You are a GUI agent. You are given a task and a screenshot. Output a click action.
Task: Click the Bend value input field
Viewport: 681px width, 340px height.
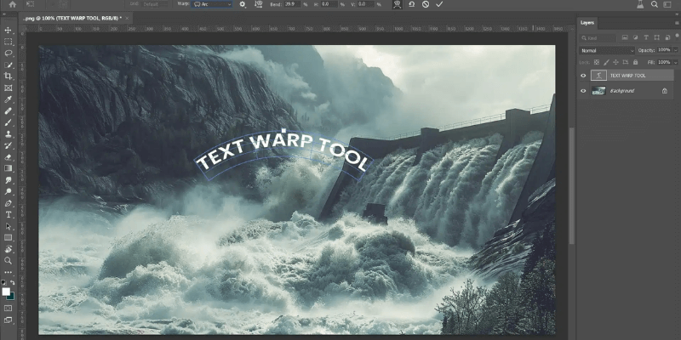[292, 4]
